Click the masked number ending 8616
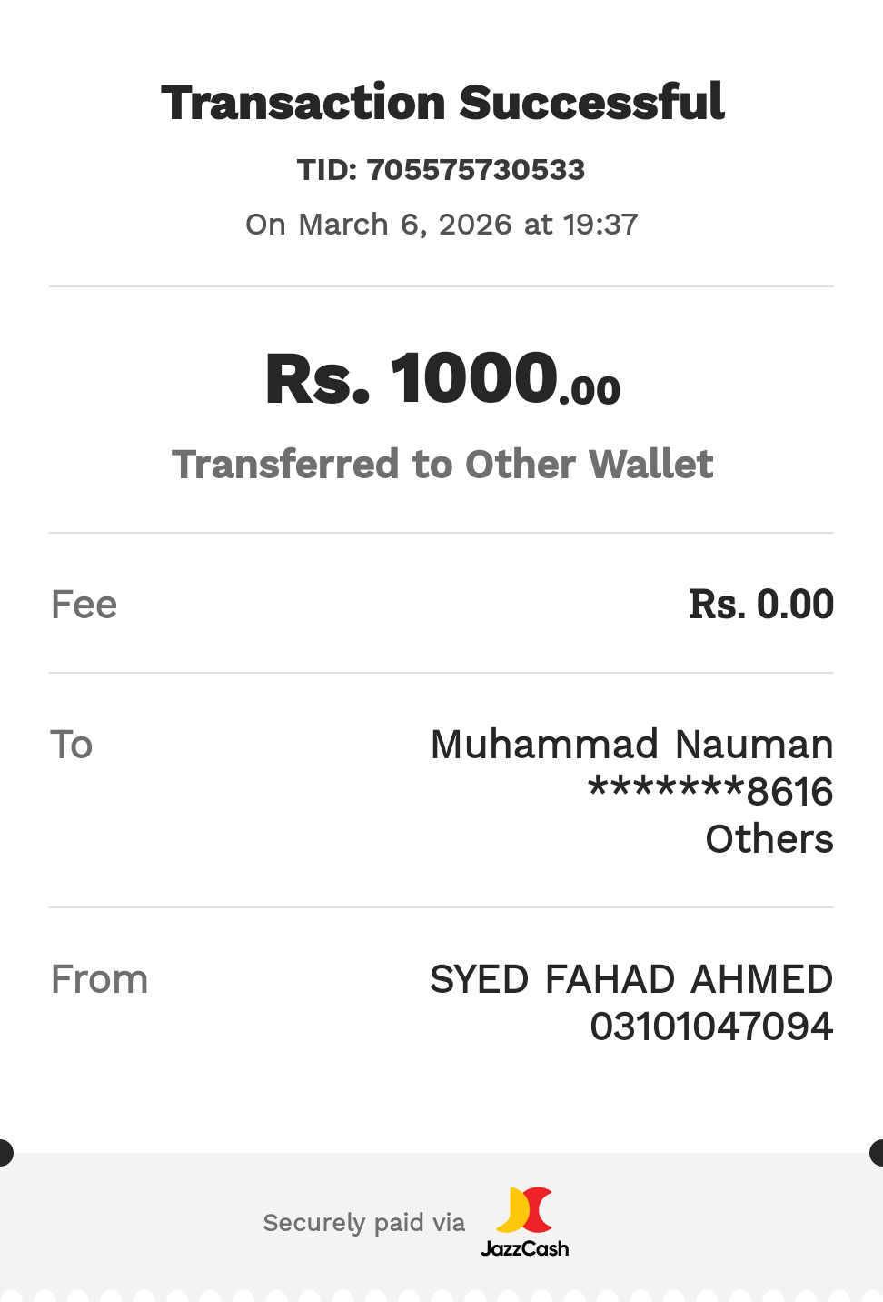Screen dimensions: 883x1302 click(x=710, y=792)
